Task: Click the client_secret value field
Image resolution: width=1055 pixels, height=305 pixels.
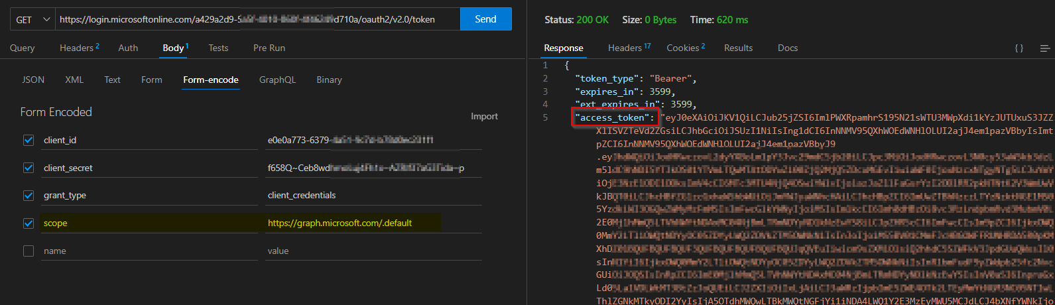Action: click(373, 168)
